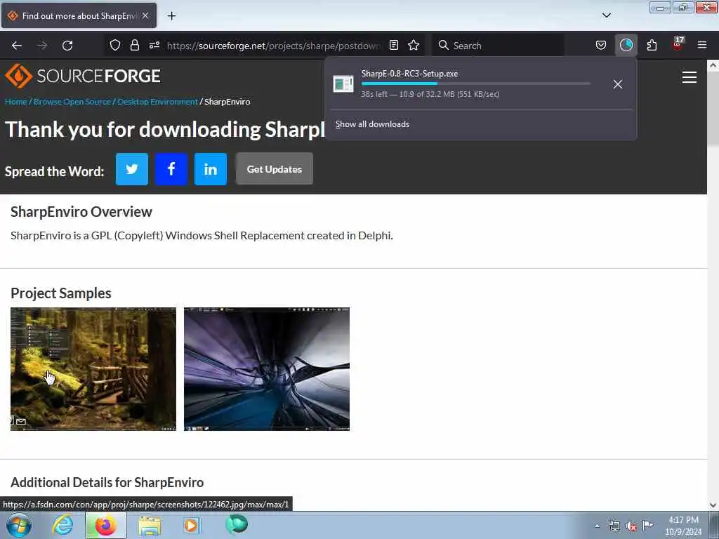Viewport: 719px width, 539px height.
Task: Reload the page with the refresh icon
Action: point(67,46)
